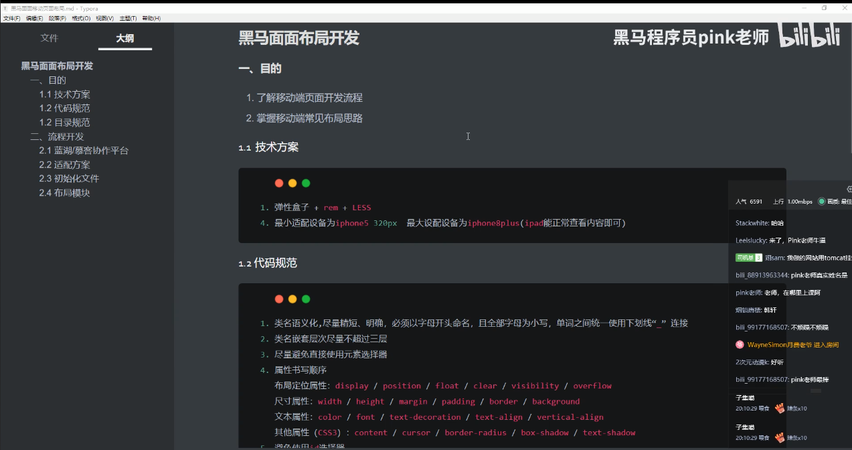Click the 文本属性 code line
852x450 pixels.
[438, 417]
